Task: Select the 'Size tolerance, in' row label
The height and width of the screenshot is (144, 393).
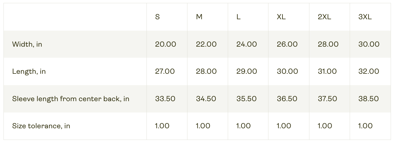Action: coord(41,126)
